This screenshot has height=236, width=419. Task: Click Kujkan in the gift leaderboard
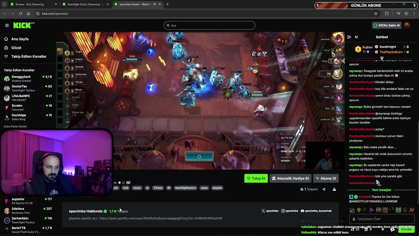[367, 47]
